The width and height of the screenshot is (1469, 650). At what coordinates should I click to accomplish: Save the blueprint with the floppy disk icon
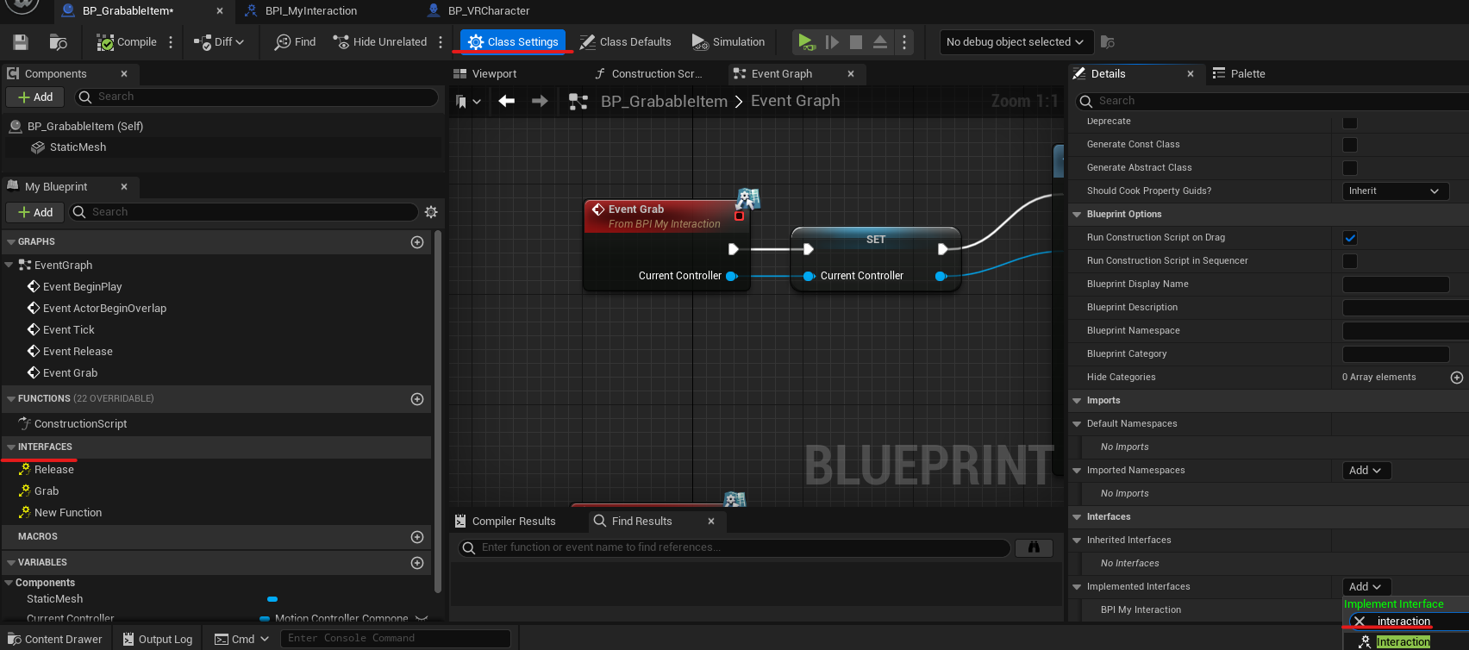click(x=21, y=42)
